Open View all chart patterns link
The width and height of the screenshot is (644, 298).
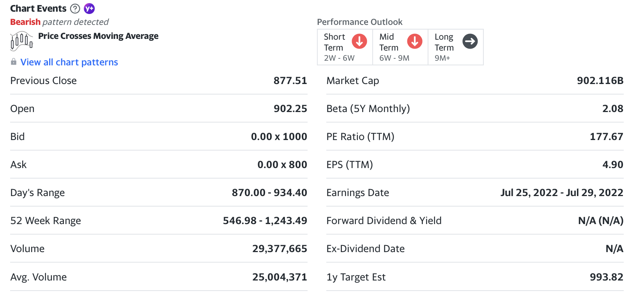pos(69,62)
